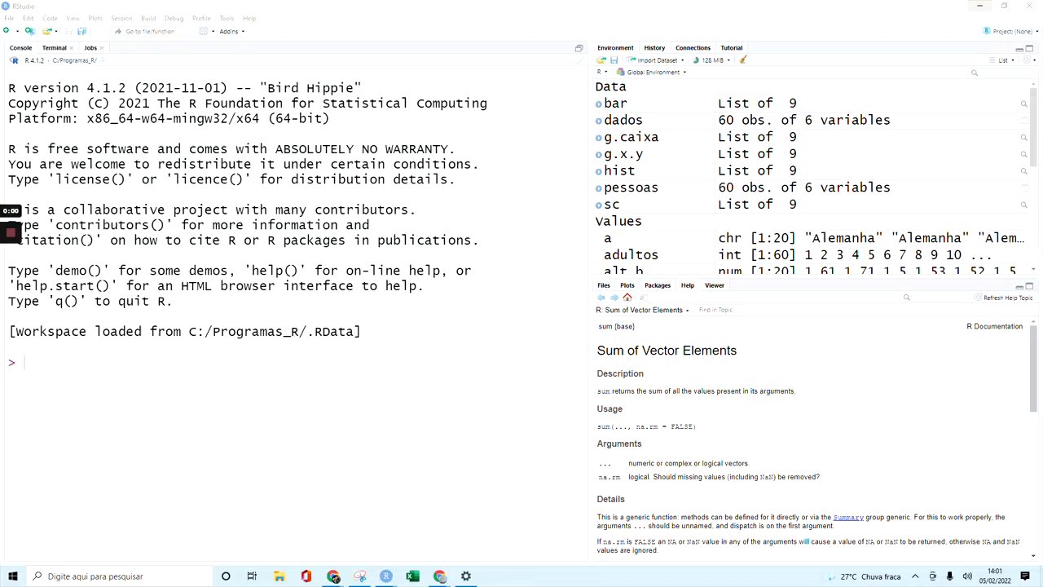Open the Summary group generic link
Screen dimensions: 1043x587
(x=848, y=517)
